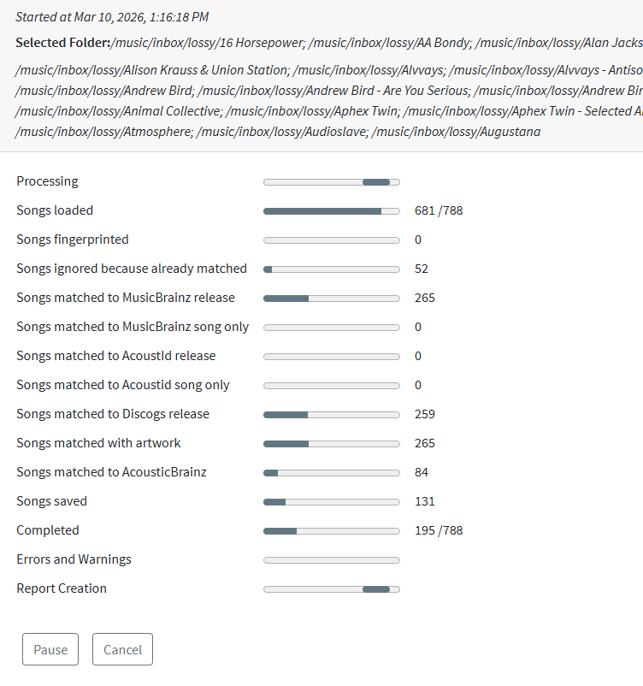Click the Started at timestamp text
This screenshot has width=643, height=686.
(x=112, y=17)
